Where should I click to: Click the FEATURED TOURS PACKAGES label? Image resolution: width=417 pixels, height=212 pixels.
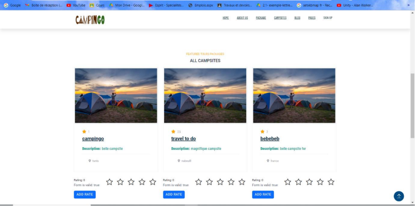(x=205, y=54)
